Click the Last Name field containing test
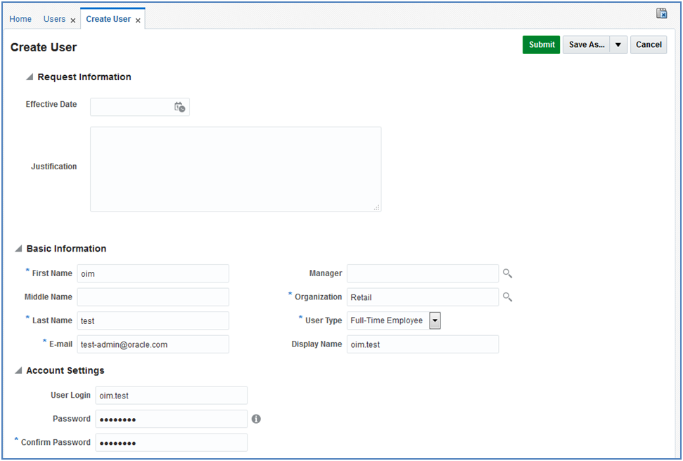 (153, 320)
